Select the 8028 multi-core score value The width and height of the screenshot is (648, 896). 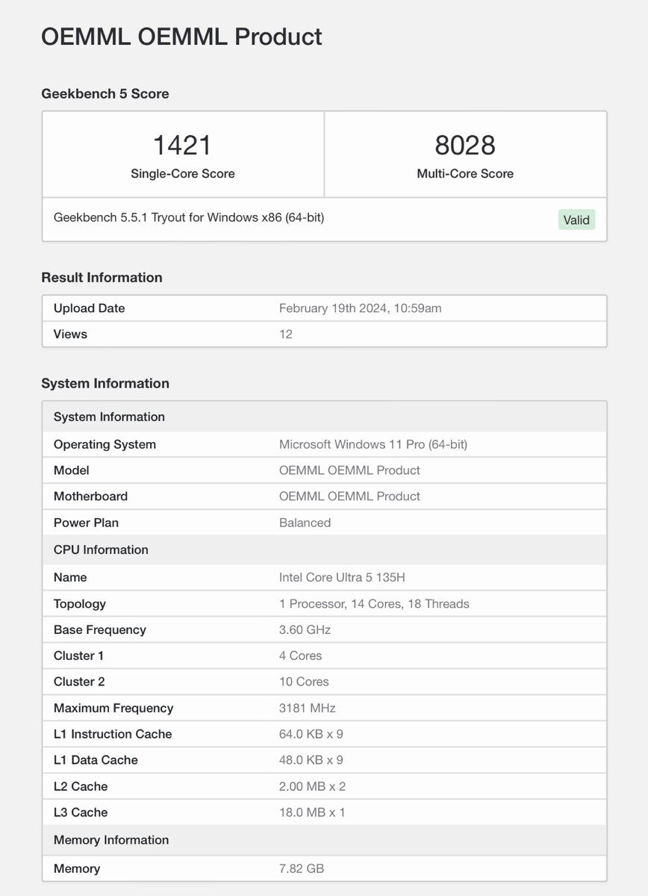pyautogui.click(x=465, y=145)
